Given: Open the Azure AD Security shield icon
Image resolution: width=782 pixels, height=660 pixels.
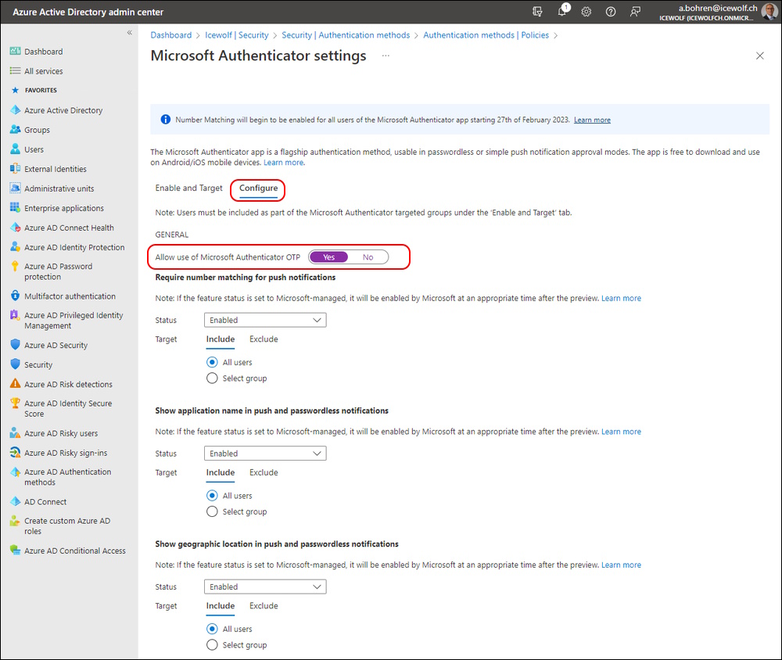Looking at the screenshot, I should click(x=16, y=345).
